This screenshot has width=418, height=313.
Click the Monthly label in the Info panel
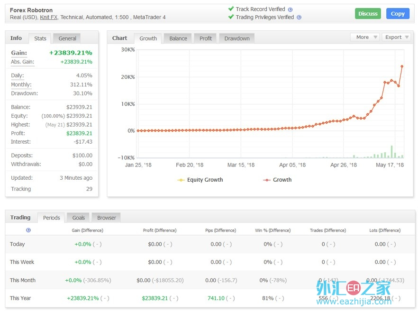(x=21, y=85)
